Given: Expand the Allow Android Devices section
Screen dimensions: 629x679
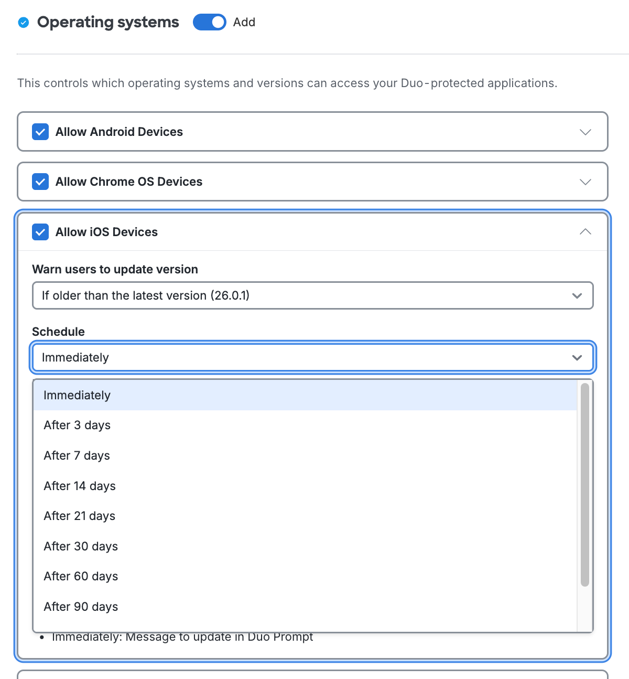Looking at the screenshot, I should click(585, 132).
